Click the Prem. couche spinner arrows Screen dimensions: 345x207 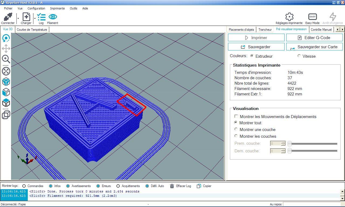point(283,143)
